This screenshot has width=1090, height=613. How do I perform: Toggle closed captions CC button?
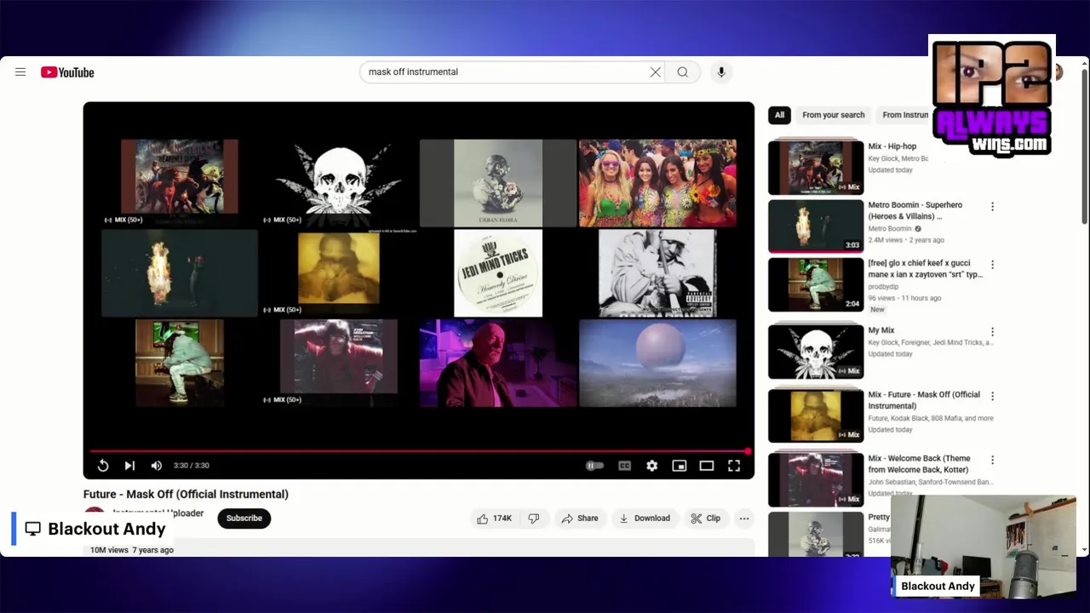coord(625,466)
